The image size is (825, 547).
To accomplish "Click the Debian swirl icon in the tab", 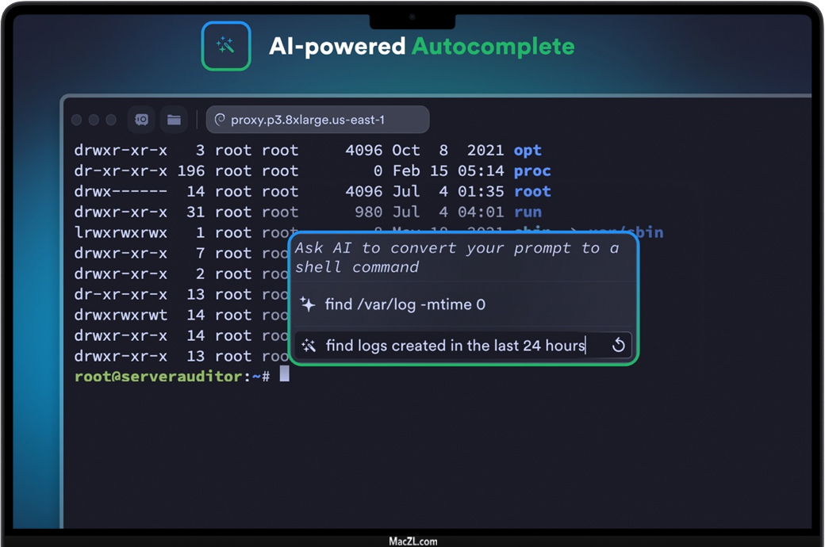I will point(220,120).
